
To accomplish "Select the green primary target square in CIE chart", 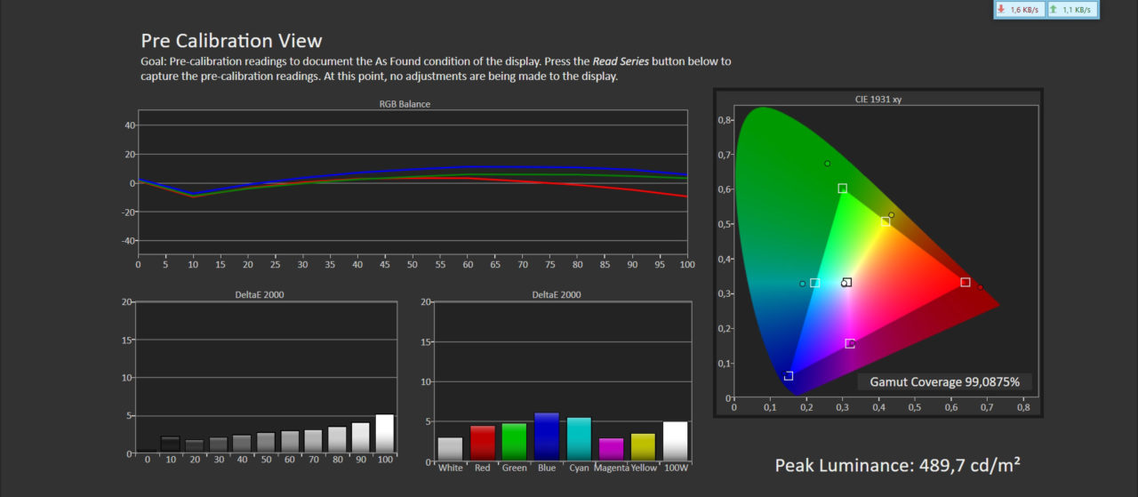I will coord(842,188).
